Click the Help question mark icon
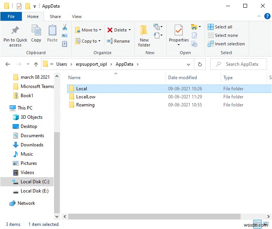This screenshot has width=272, height=229. [267, 17]
